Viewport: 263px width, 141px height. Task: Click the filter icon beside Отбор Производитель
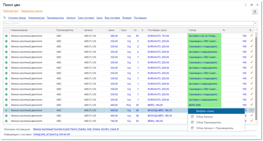tap(192, 122)
